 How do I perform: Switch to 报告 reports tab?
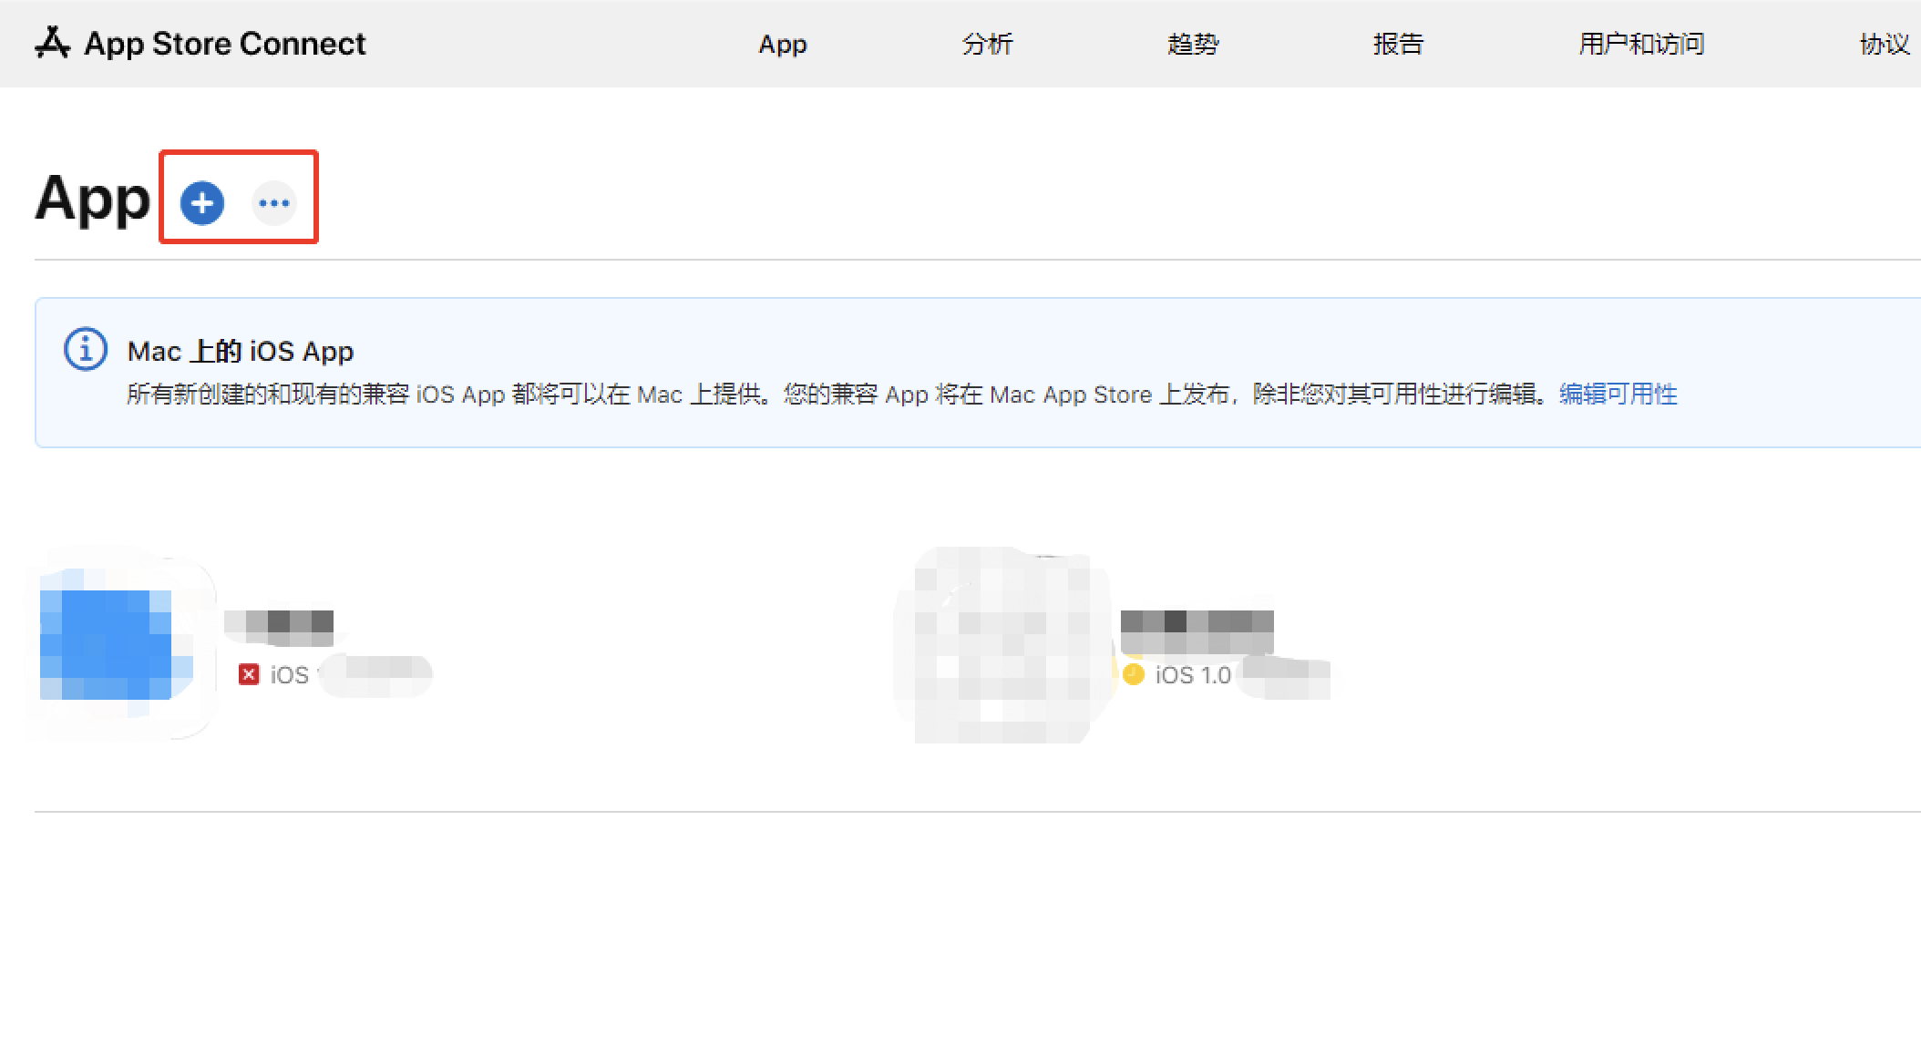click(x=1398, y=44)
